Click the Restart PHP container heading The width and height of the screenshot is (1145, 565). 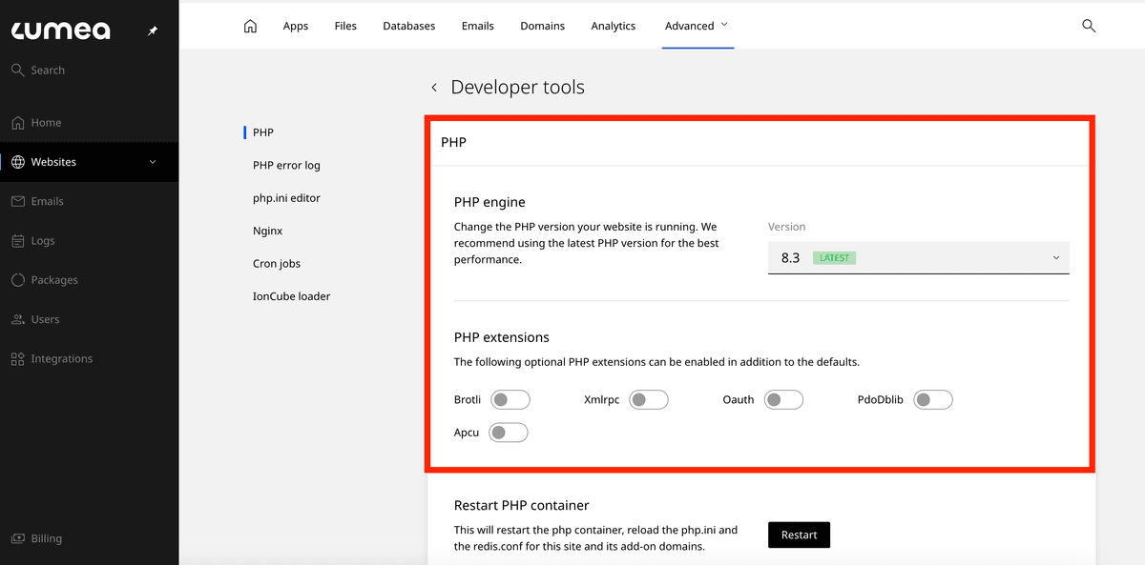[522, 506]
